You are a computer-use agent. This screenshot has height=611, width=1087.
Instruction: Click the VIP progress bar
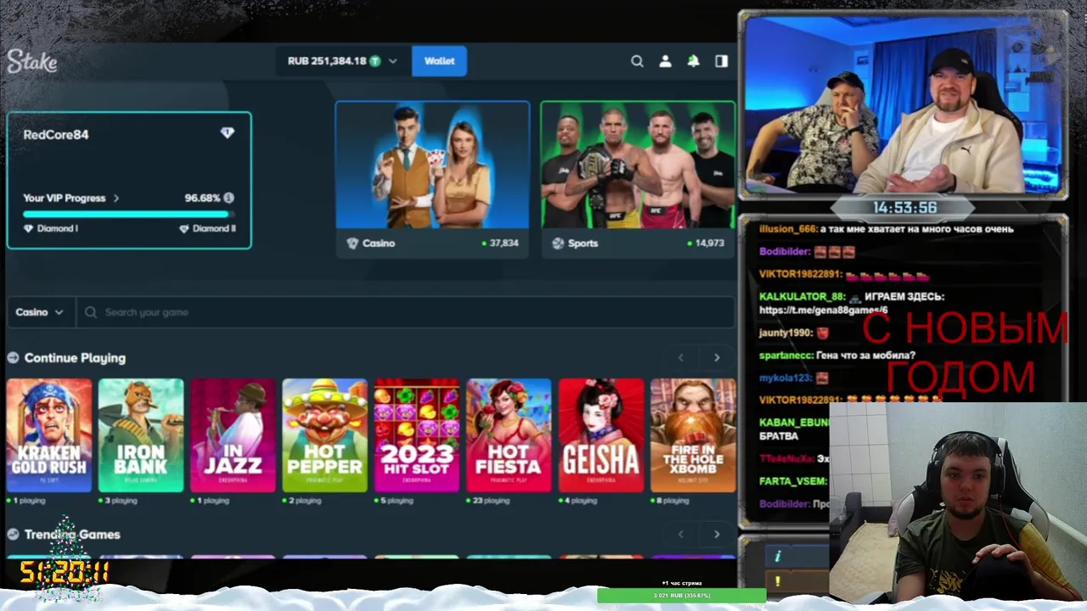click(129, 215)
